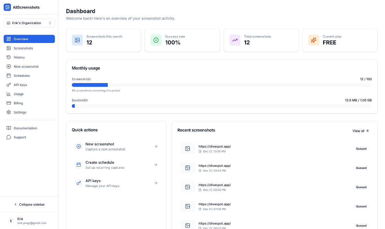
Task: Click the New screenshot plus-circle icon in Quick actions
Action: point(79,147)
